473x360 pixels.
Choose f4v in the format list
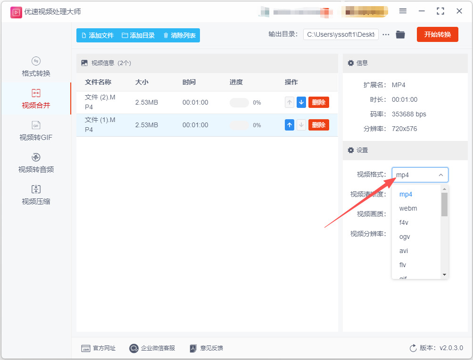point(404,222)
